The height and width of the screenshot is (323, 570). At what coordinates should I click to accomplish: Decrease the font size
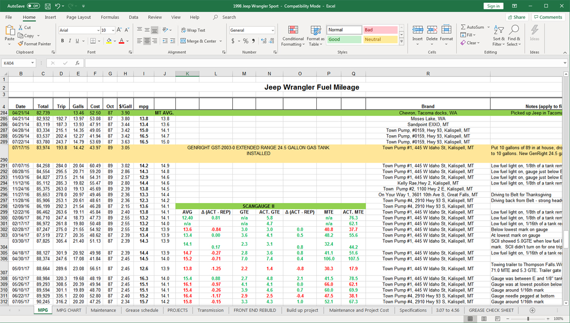(127, 30)
